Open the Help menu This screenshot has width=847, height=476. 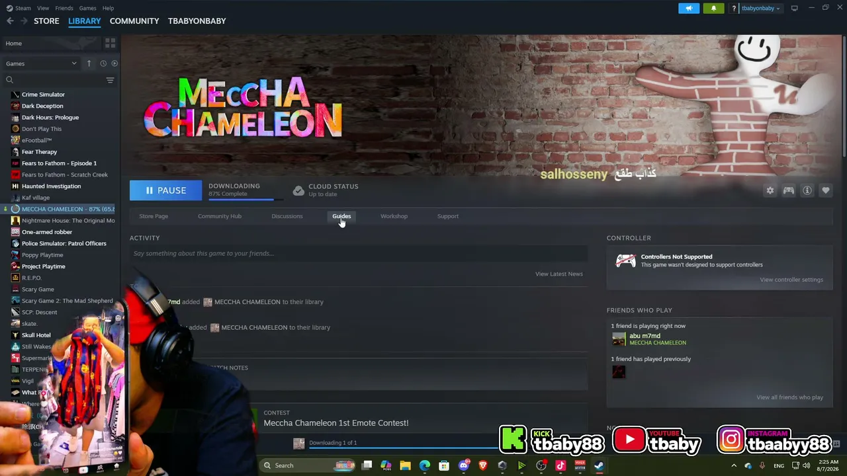coord(108,8)
